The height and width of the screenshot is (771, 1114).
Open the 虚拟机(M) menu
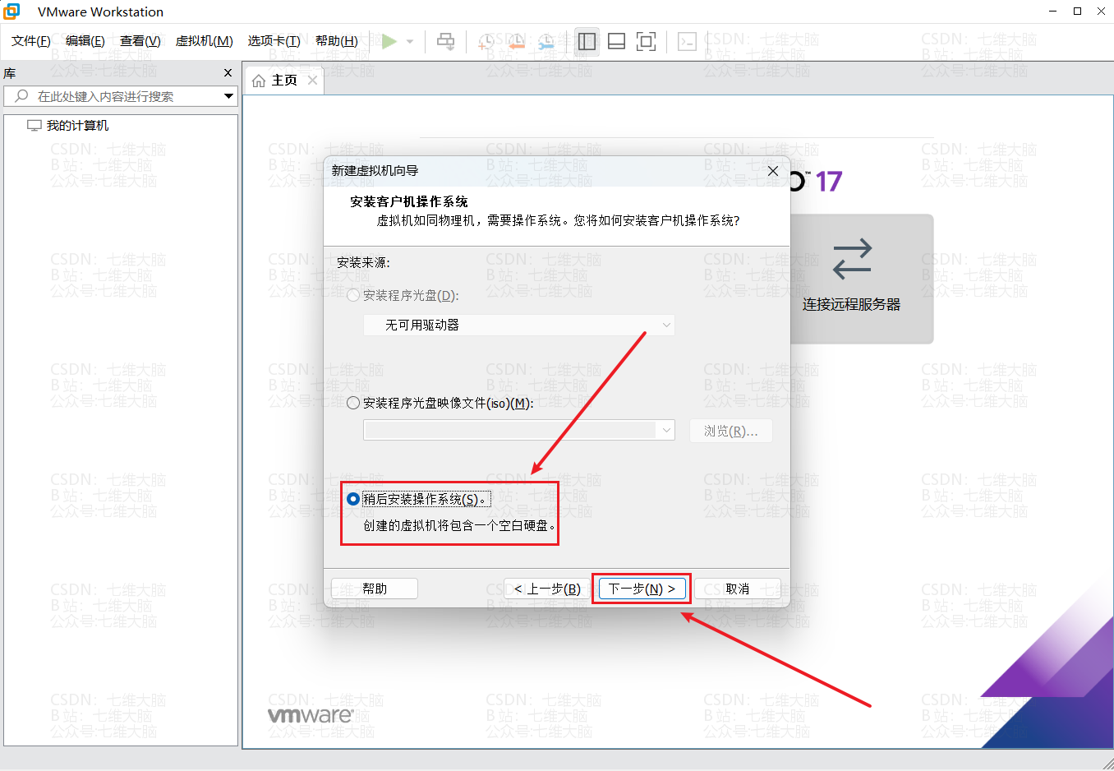pyautogui.click(x=205, y=41)
